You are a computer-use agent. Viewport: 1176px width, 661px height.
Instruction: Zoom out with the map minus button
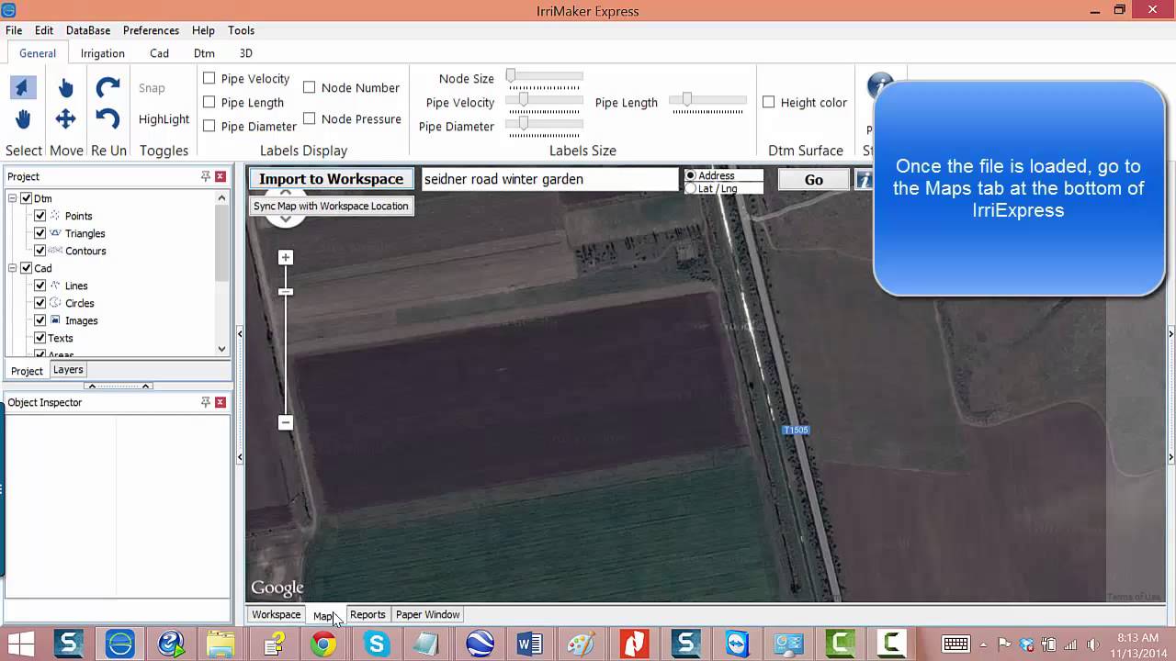tap(286, 422)
